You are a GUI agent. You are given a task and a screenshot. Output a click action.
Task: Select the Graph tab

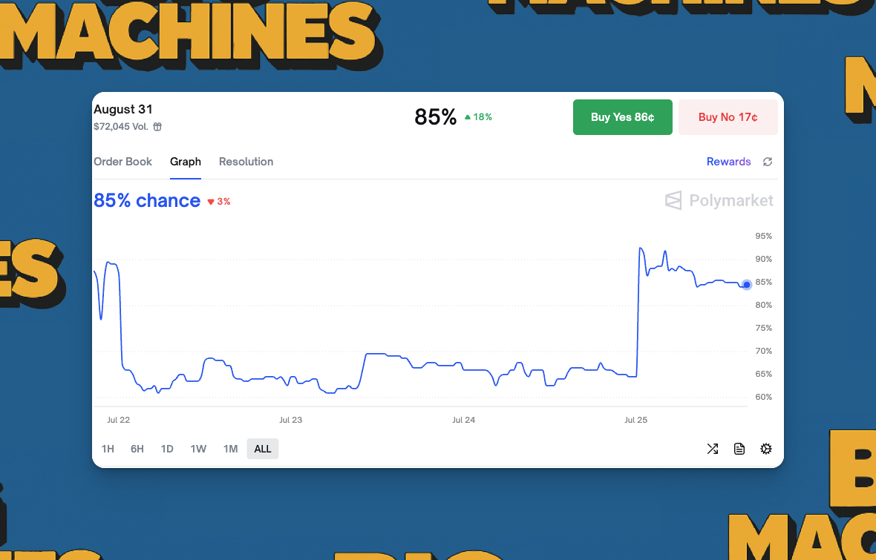186,162
